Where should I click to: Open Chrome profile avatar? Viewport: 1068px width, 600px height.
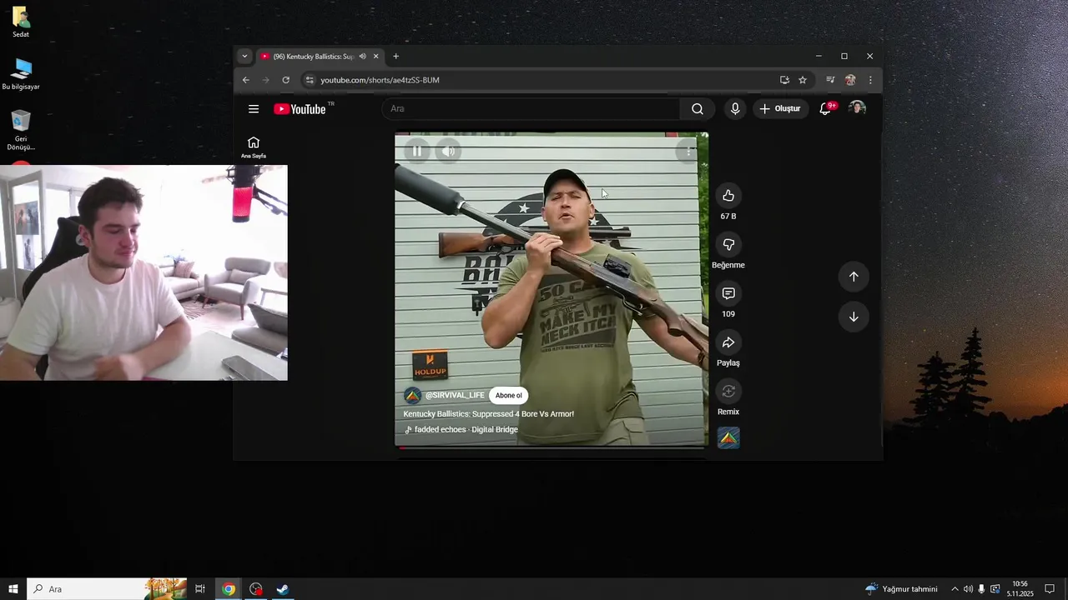[850, 80]
